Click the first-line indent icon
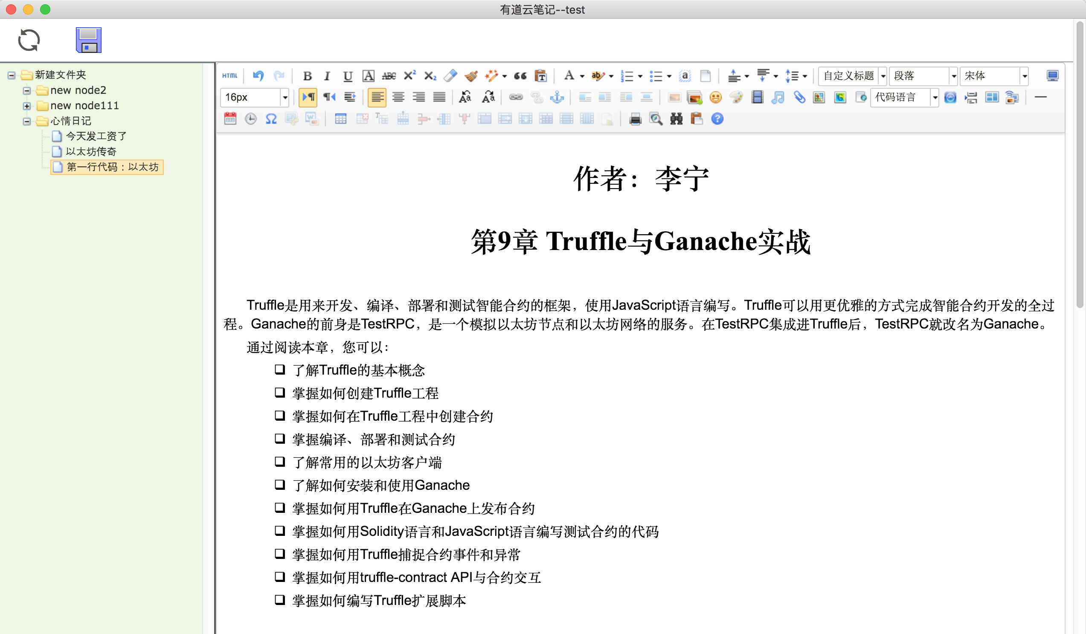Viewport: 1086px width, 634px height. click(350, 97)
